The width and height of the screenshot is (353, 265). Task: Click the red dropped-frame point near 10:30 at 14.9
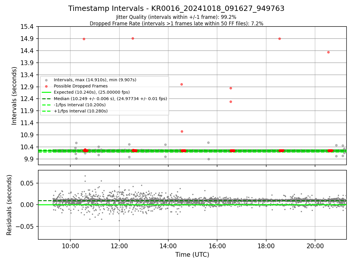(84, 39)
